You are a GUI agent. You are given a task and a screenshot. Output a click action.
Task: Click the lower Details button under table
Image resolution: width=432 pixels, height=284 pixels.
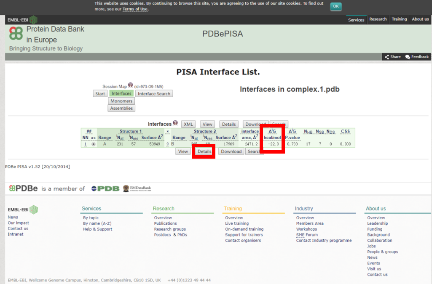[204, 151]
